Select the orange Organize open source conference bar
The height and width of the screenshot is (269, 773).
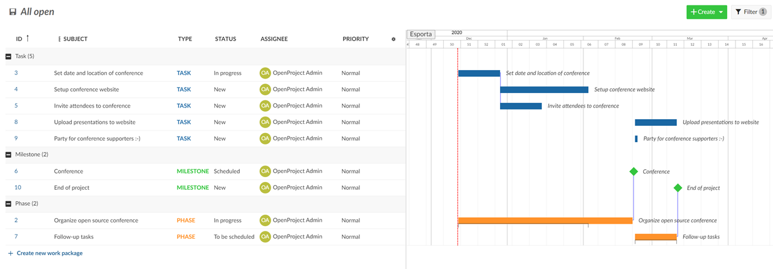545,221
